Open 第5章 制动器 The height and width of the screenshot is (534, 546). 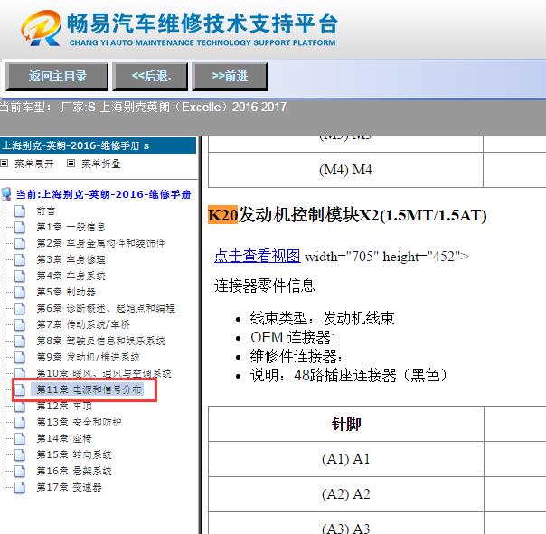pos(66,292)
